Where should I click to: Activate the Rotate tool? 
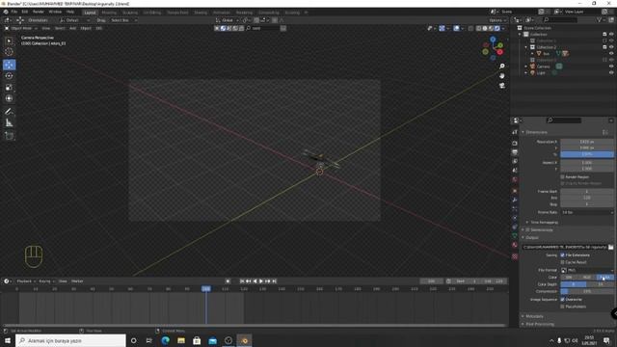pyautogui.click(x=9, y=76)
